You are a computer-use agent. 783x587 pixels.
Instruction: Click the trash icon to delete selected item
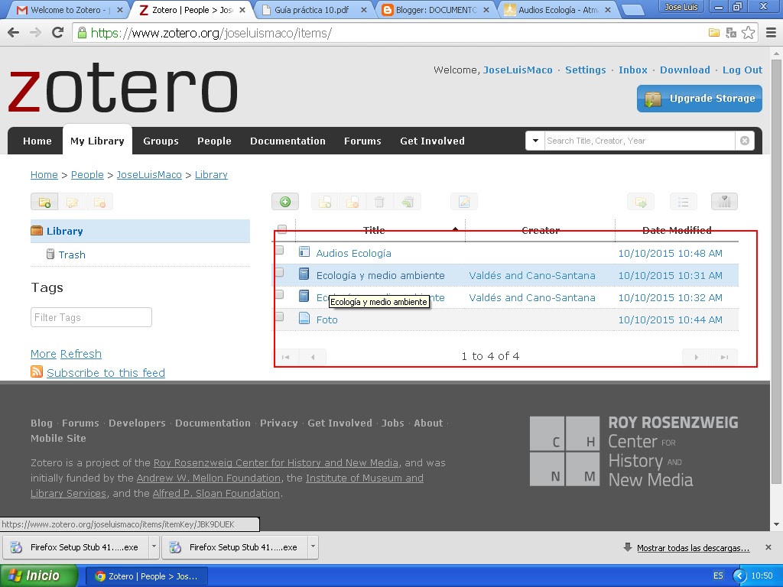(379, 201)
